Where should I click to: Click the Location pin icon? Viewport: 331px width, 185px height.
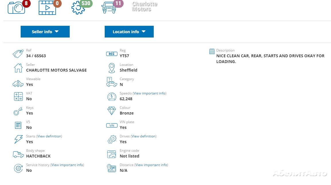point(112,68)
